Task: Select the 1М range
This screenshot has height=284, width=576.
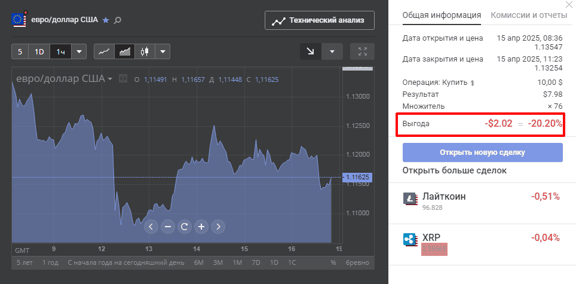Action: point(237,262)
